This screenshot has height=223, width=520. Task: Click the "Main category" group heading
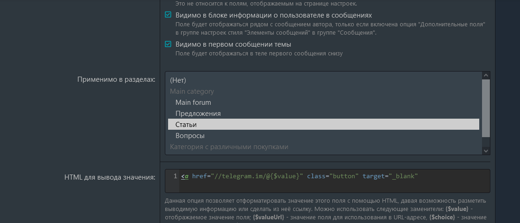pos(192,91)
